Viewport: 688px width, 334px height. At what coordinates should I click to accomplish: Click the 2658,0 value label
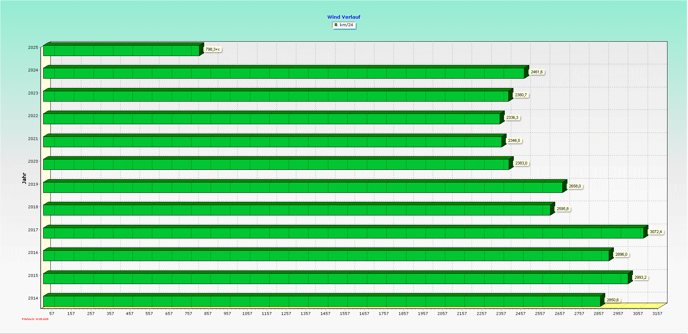[x=575, y=186]
